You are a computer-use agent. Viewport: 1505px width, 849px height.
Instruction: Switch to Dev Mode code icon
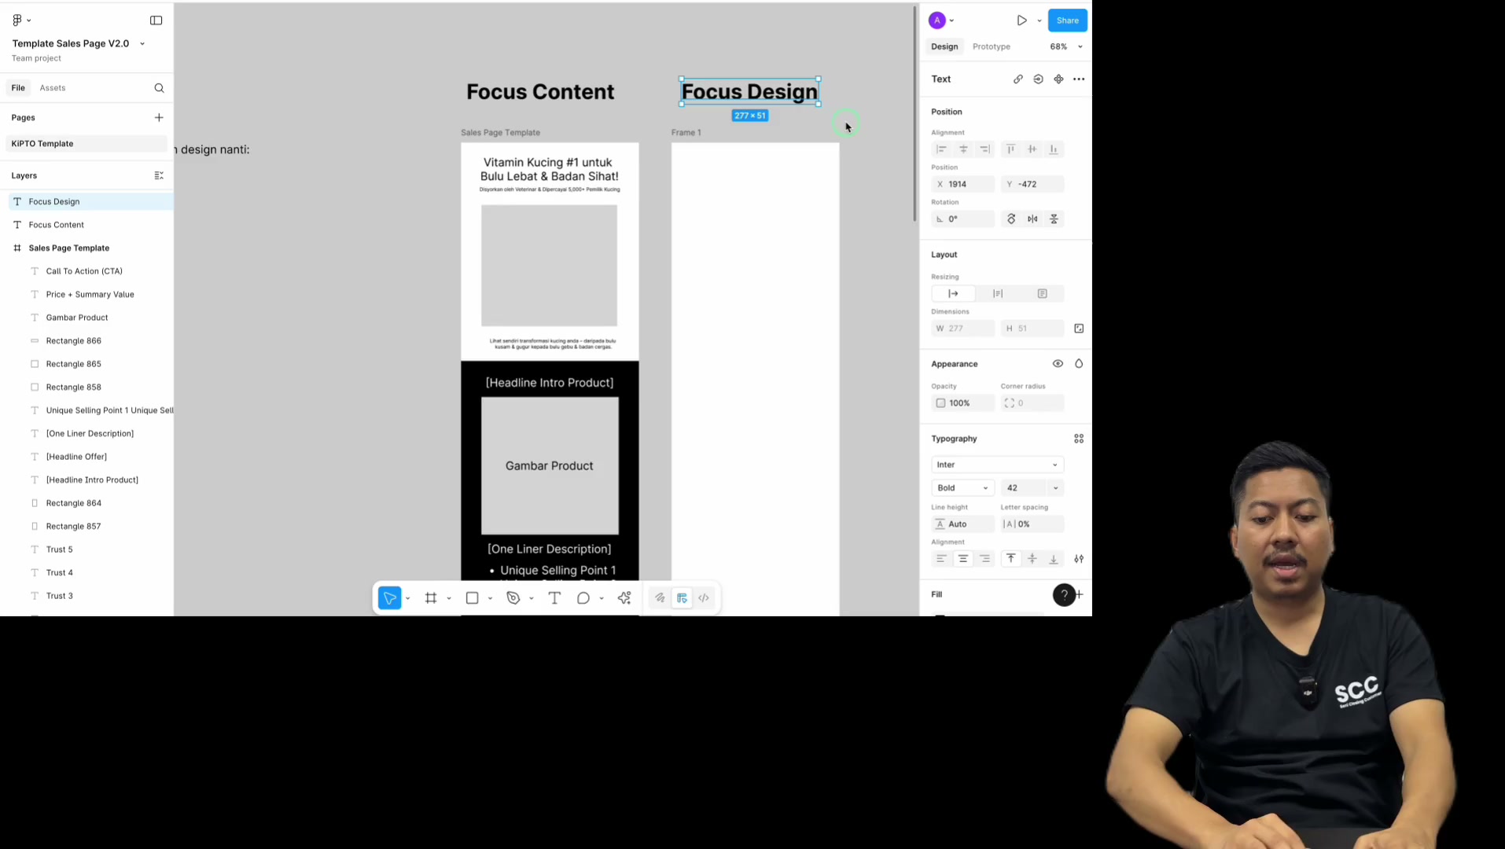tap(704, 598)
